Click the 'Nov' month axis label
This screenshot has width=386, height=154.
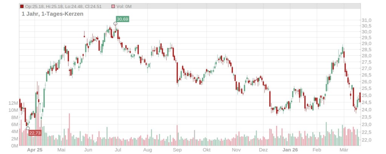pos(236,150)
